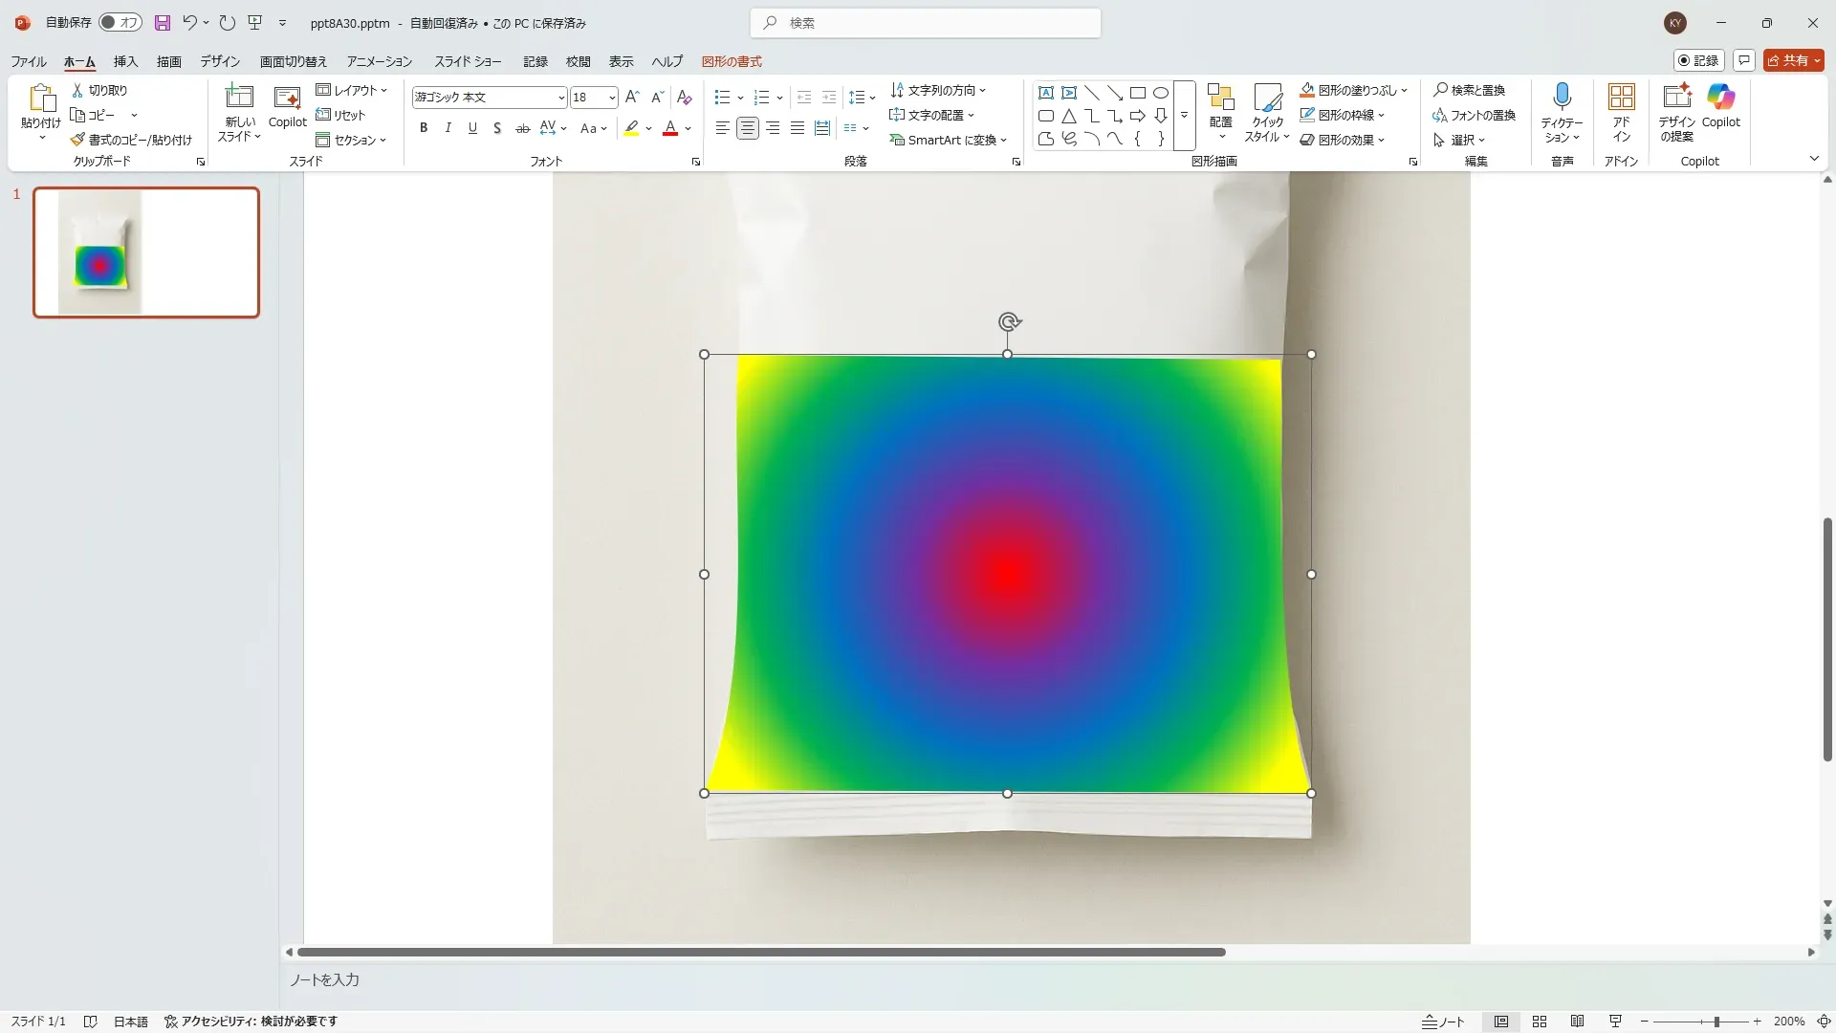Viewport: 1836px width, 1033px height.
Task: Click the Dictation microphone icon
Action: click(x=1562, y=97)
